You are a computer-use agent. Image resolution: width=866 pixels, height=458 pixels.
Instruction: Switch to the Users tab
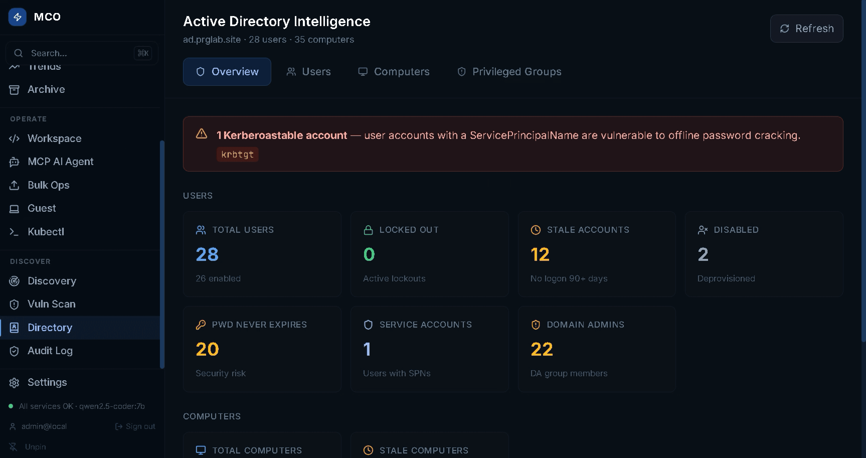coord(309,72)
